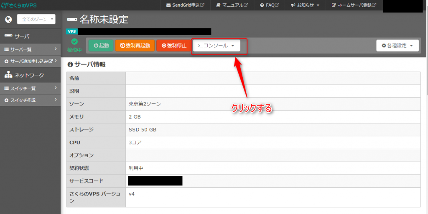Click the globe icon beside zone selector
Image resolution: width=428 pixels, height=214 pixels.
(8, 19)
